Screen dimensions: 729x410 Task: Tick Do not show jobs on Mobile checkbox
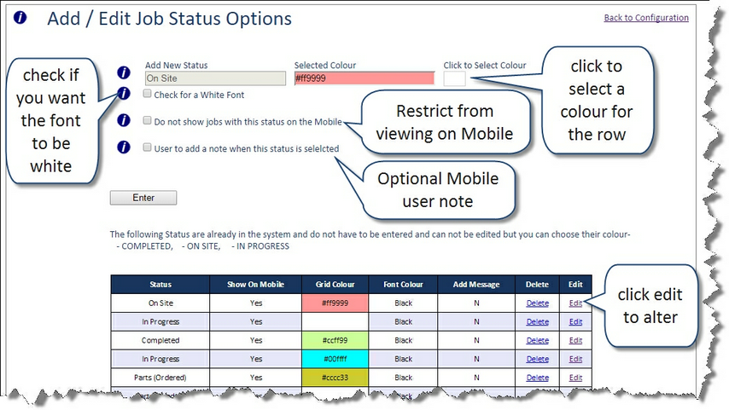[x=148, y=121]
